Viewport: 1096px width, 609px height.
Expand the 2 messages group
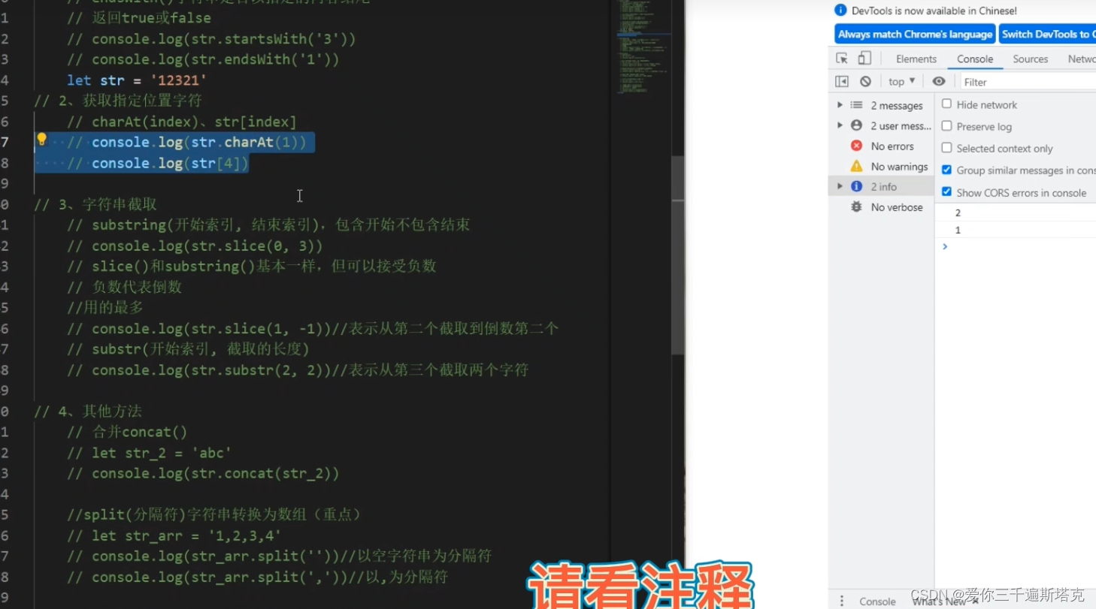click(x=840, y=105)
